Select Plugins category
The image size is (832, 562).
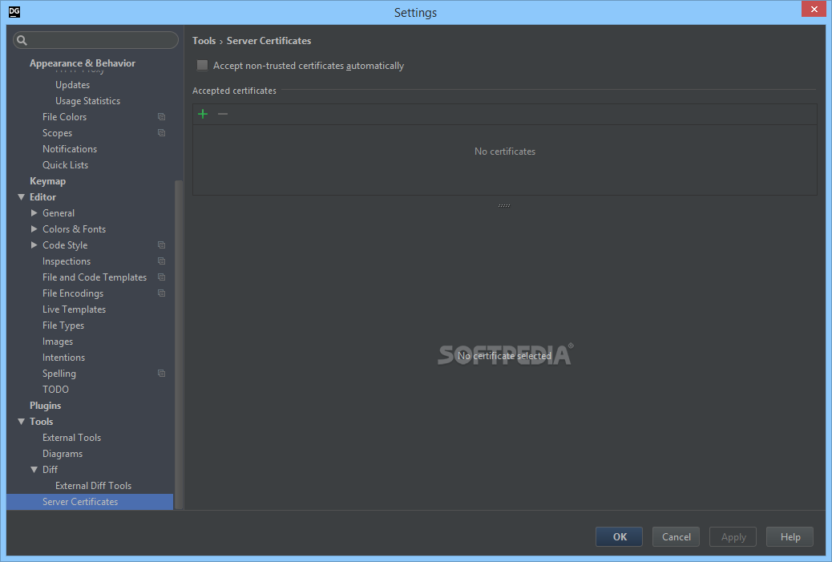pyautogui.click(x=45, y=406)
